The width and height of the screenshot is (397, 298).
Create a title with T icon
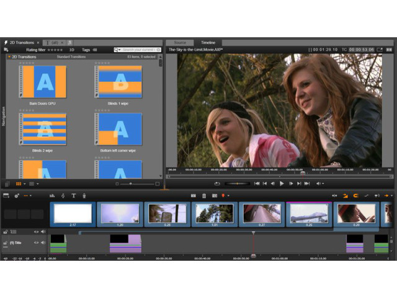pyautogui.click(x=74, y=196)
